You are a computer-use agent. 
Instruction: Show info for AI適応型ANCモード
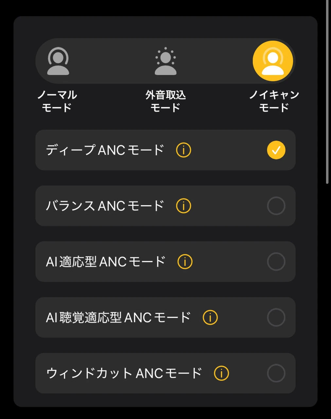[x=185, y=262]
